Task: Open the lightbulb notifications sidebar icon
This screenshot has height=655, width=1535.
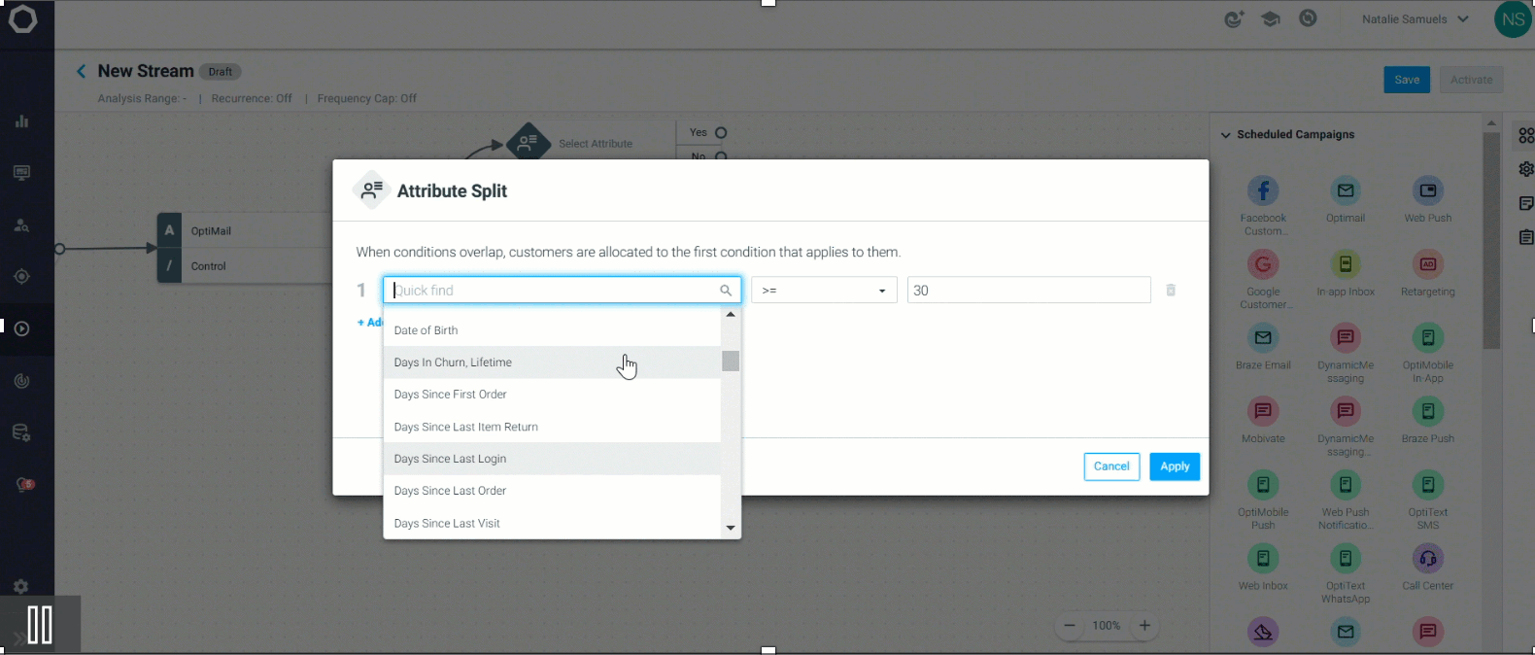Action: click(23, 484)
